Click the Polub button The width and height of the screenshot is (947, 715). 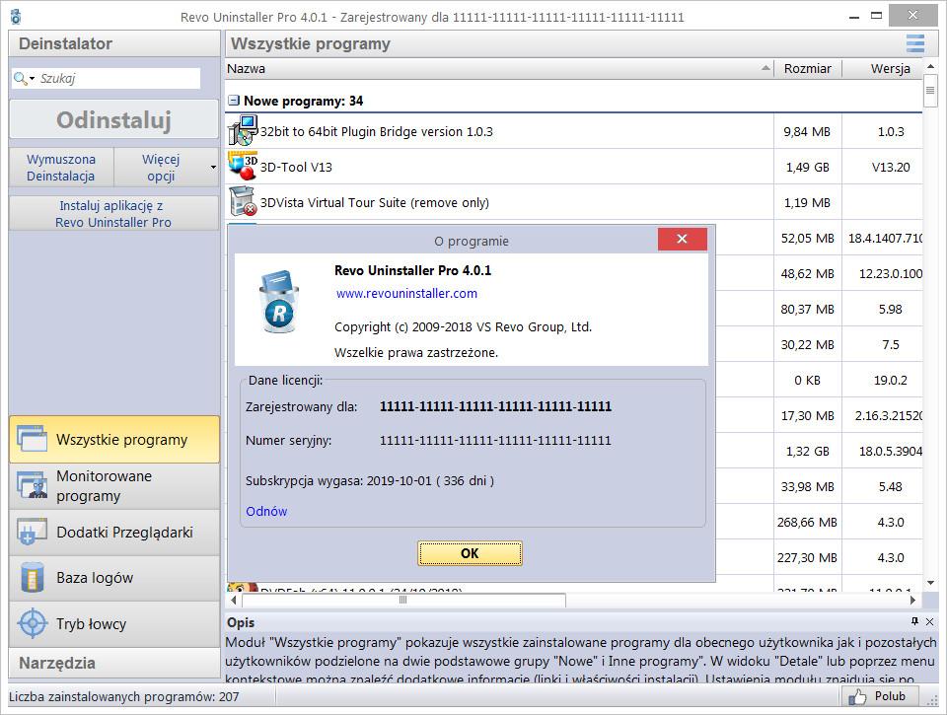click(x=881, y=696)
